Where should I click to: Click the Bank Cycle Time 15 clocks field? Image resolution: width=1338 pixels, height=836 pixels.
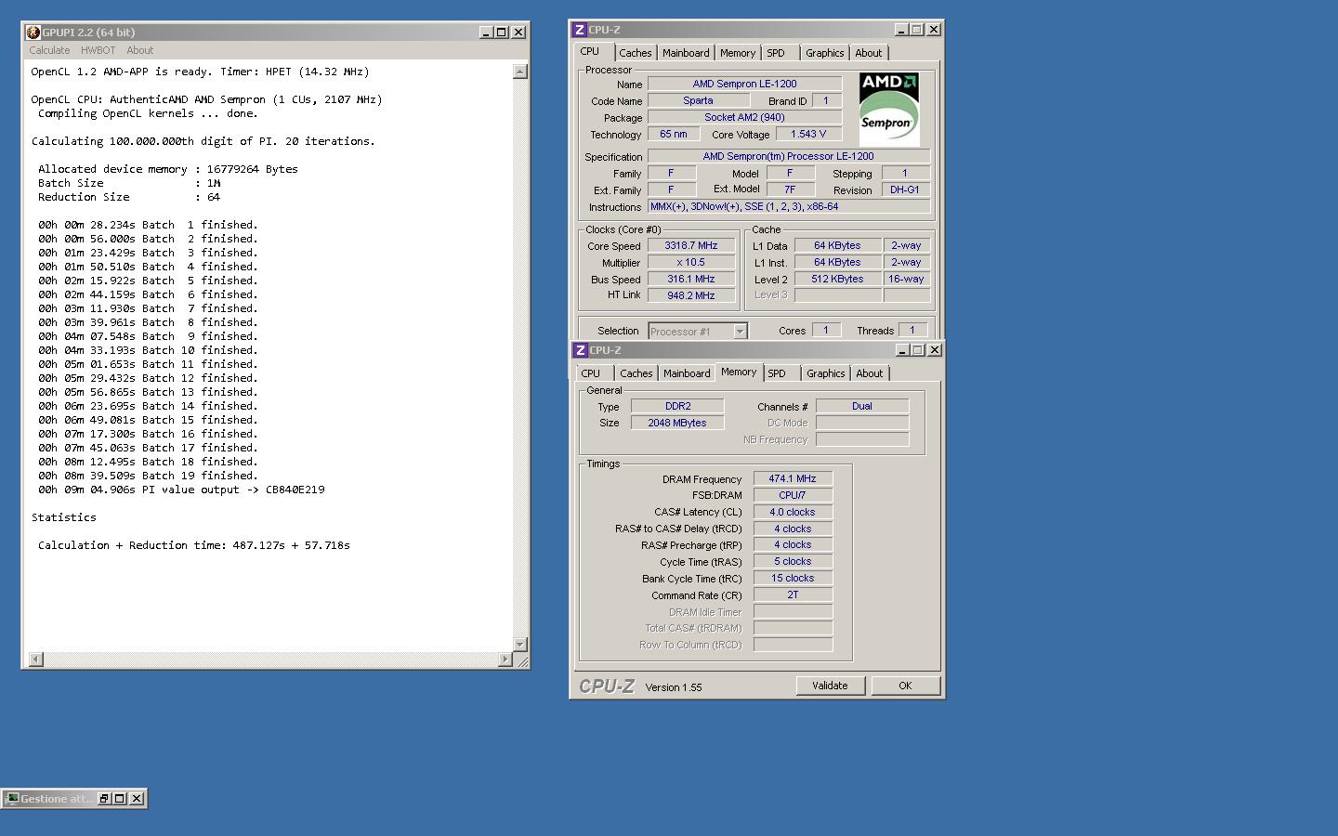tap(793, 579)
